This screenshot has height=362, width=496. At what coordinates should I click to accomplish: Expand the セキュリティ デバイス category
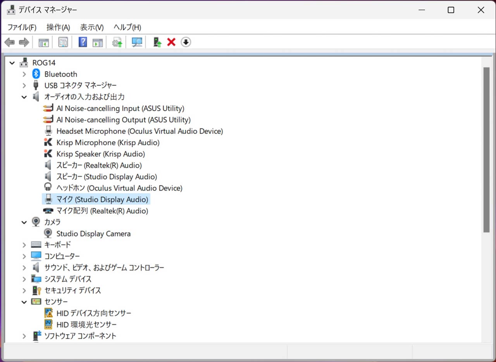tap(24, 290)
